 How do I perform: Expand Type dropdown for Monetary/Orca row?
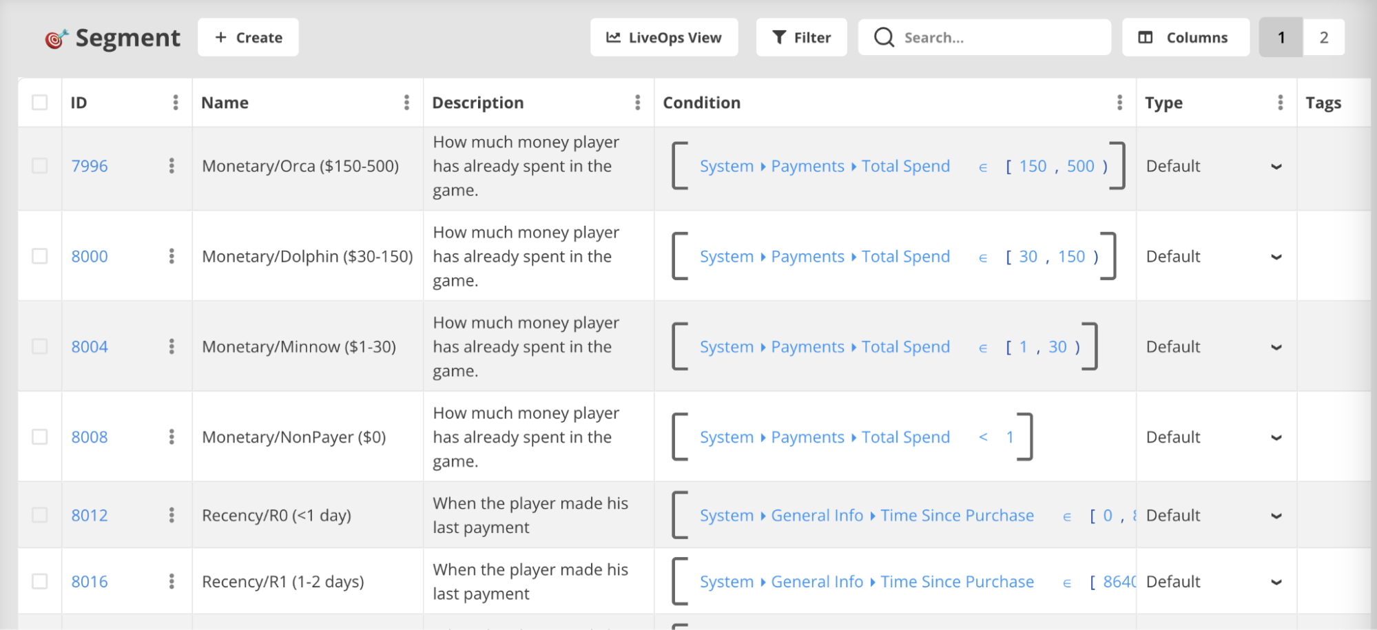tap(1276, 167)
